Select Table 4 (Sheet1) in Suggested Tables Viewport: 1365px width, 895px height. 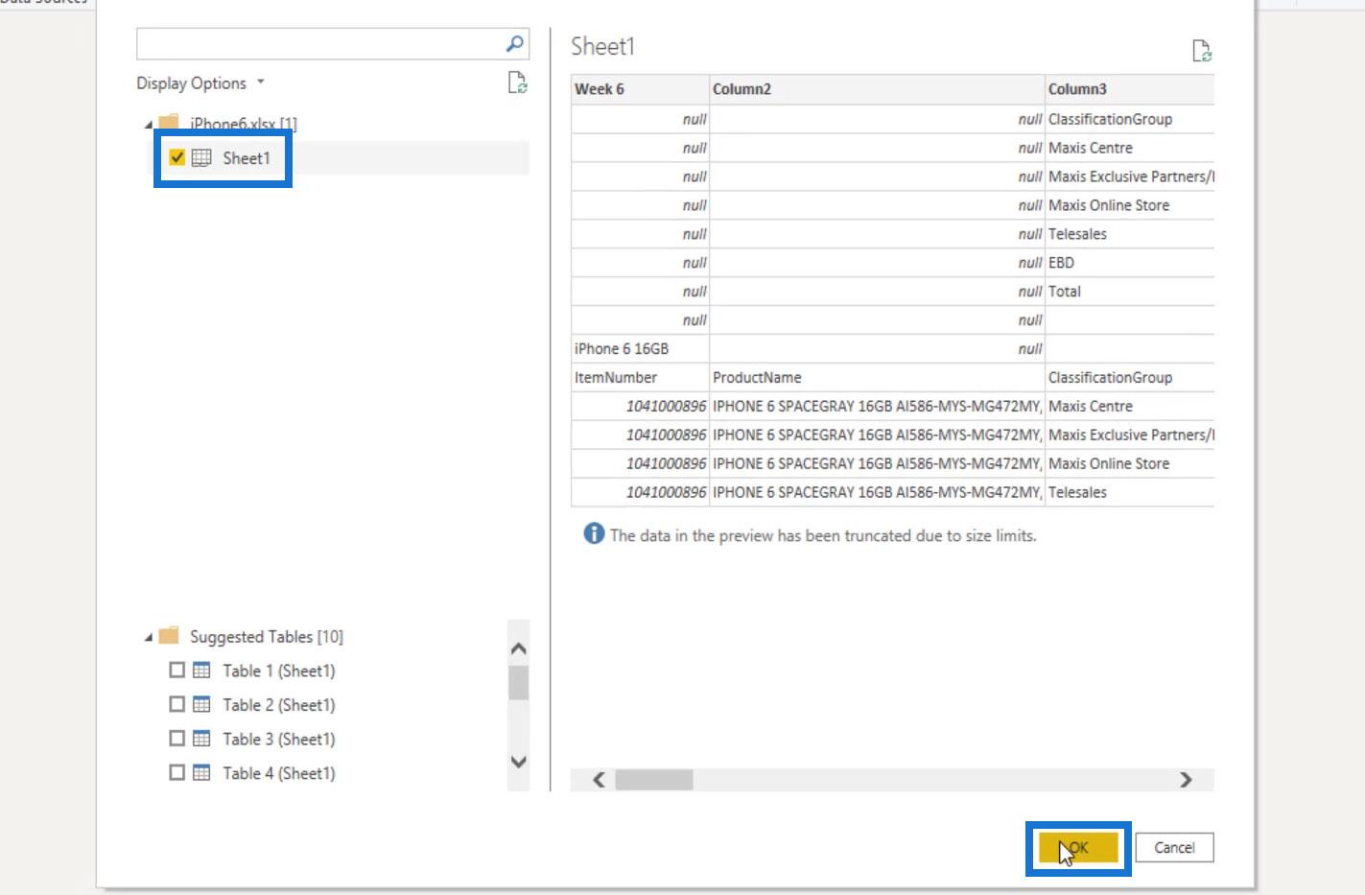coord(279,773)
